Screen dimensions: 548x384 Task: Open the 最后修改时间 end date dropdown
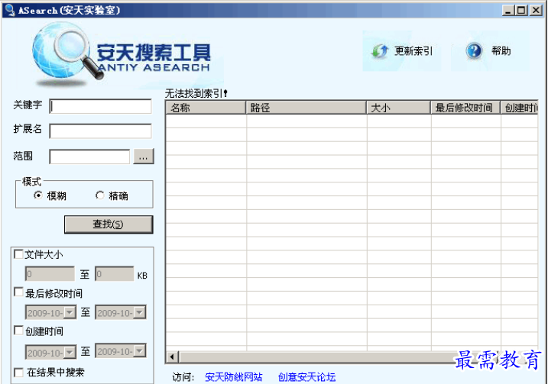pos(140,312)
